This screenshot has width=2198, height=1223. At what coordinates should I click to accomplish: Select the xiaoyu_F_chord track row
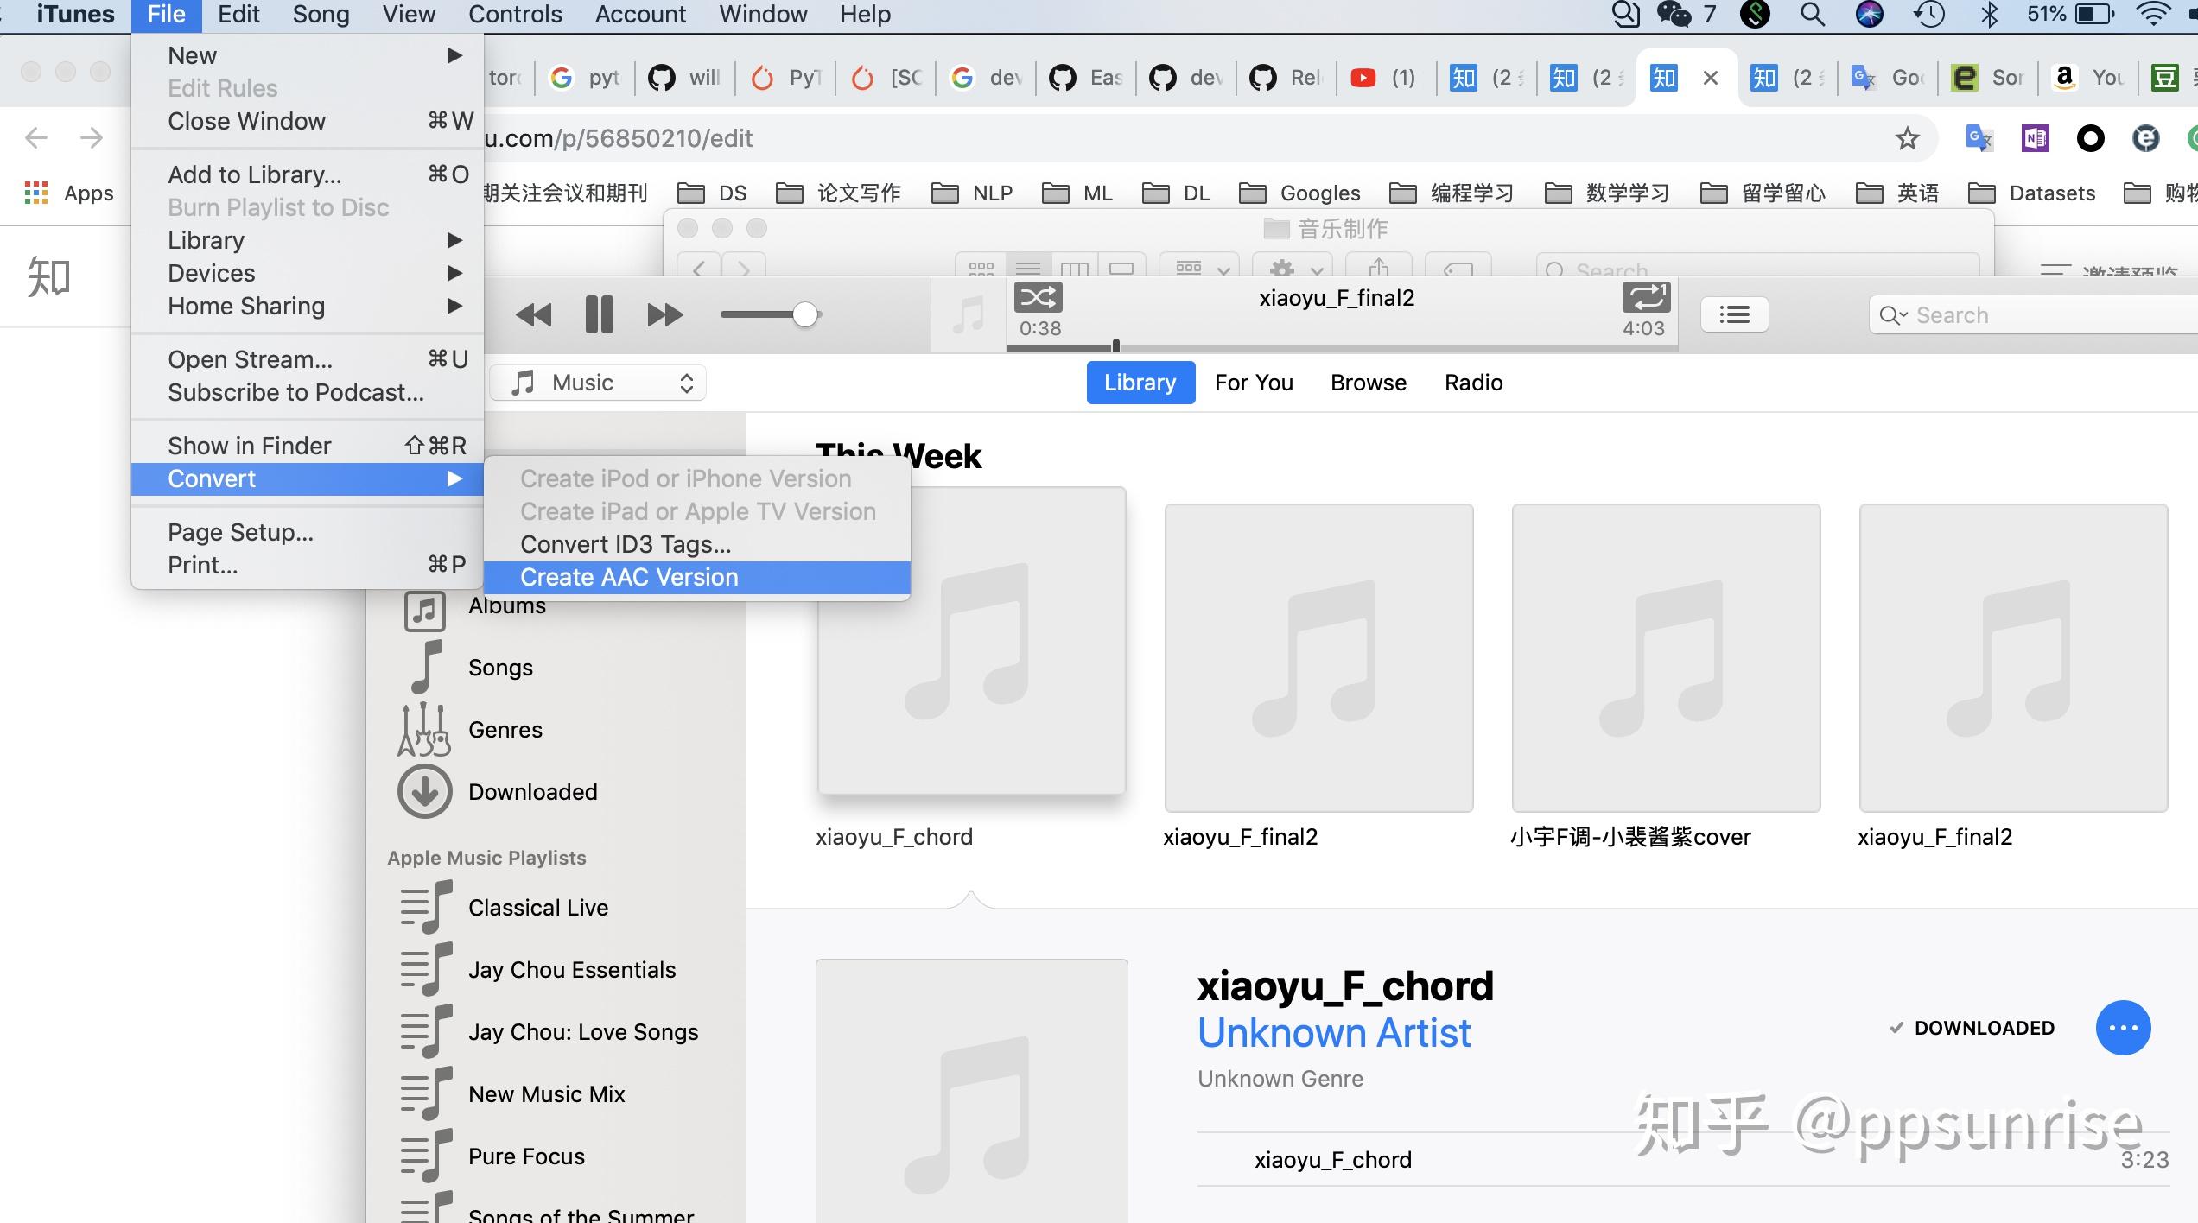pyautogui.click(x=1682, y=1160)
